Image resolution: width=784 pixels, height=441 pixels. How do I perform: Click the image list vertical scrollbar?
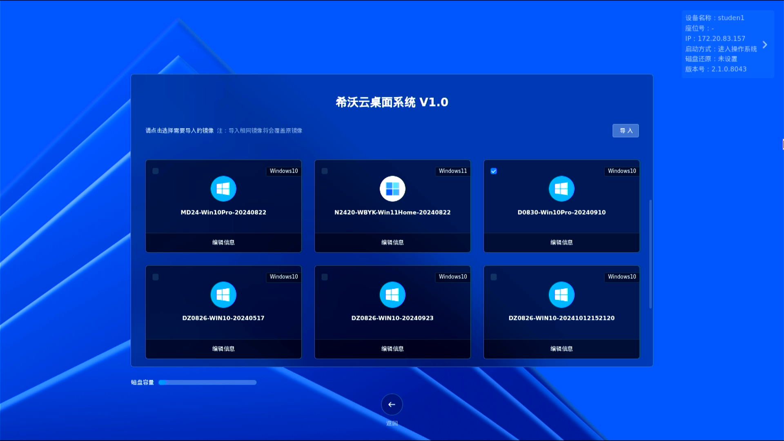coord(650,254)
